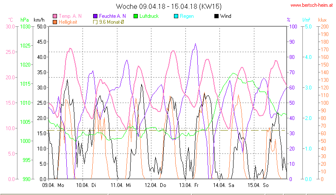Click the Feuchte A. N legend label
336x195 pixels.
112,16
